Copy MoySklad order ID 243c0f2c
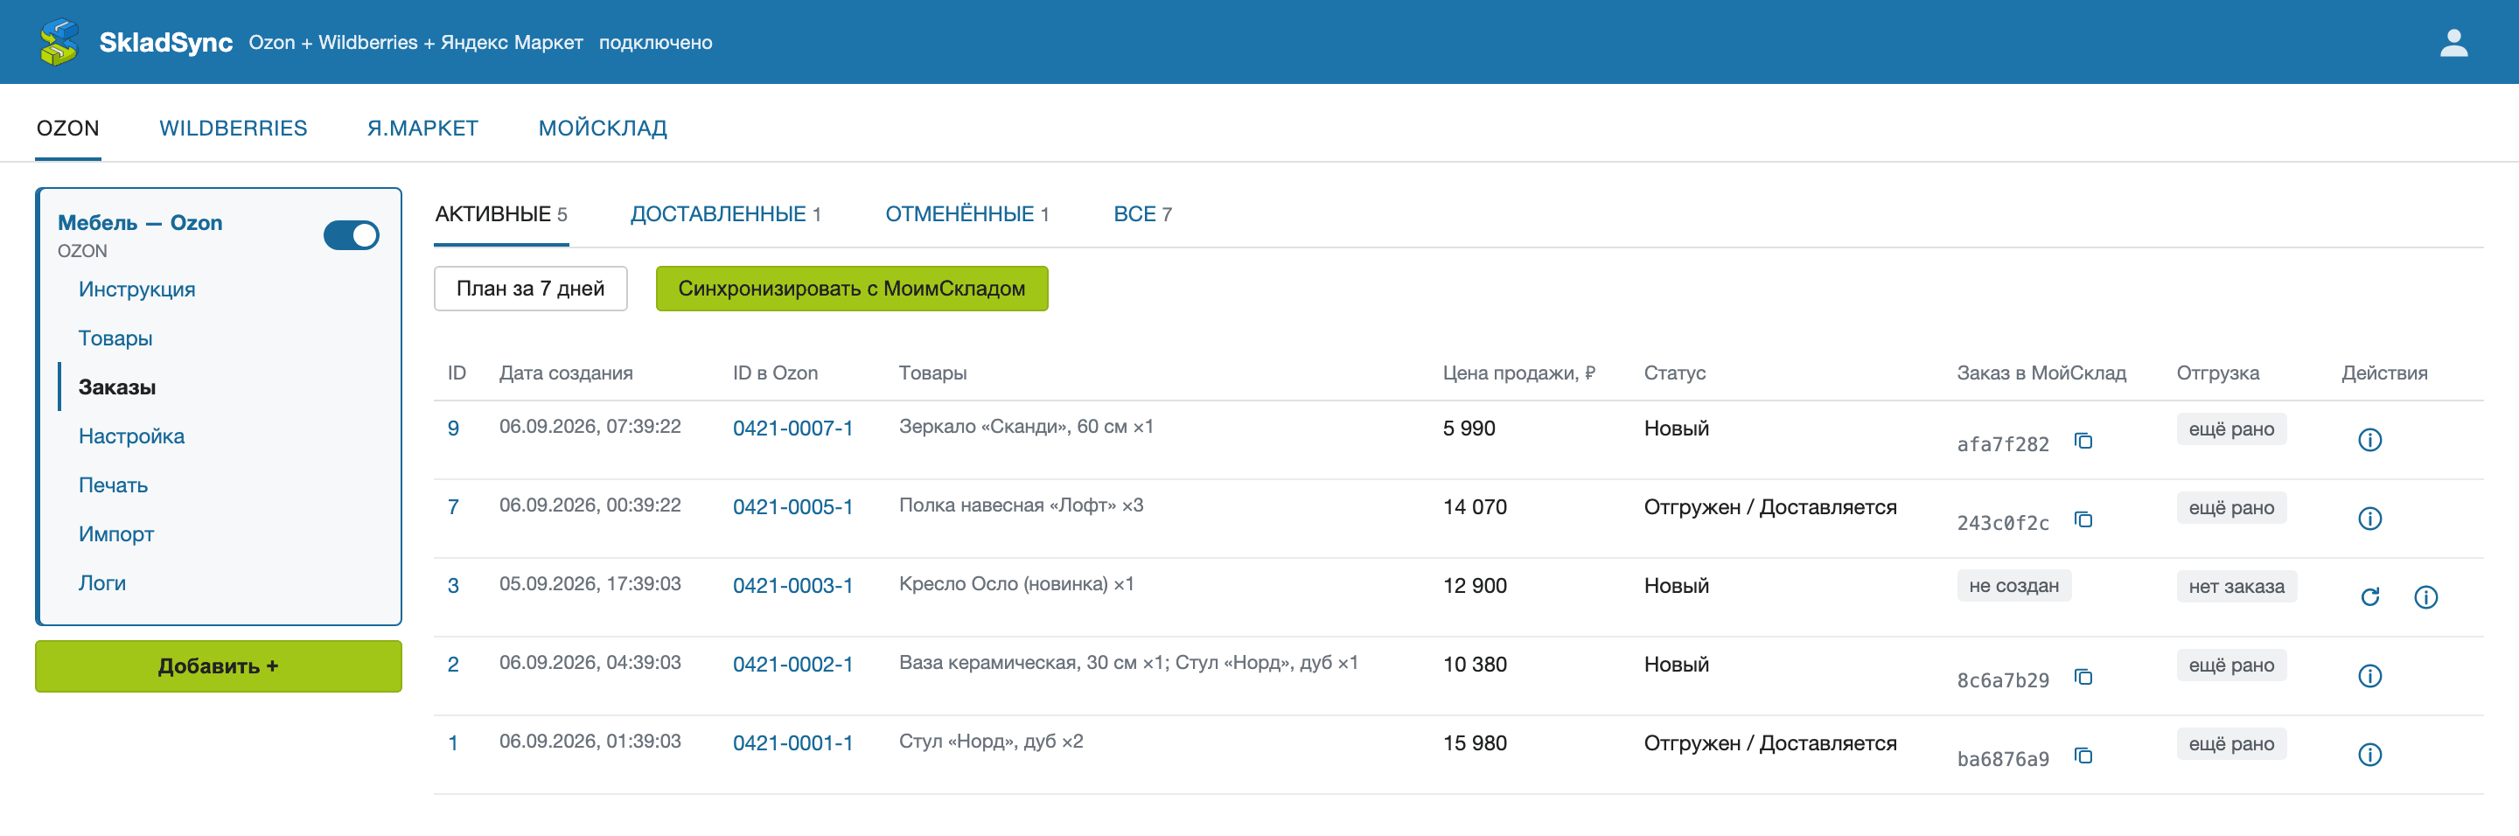Screen dimensions: 2519x836 click(x=2083, y=520)
